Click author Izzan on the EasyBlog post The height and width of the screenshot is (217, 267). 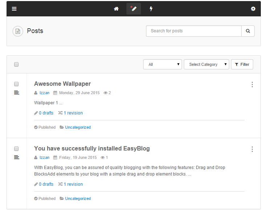(44, 157)
